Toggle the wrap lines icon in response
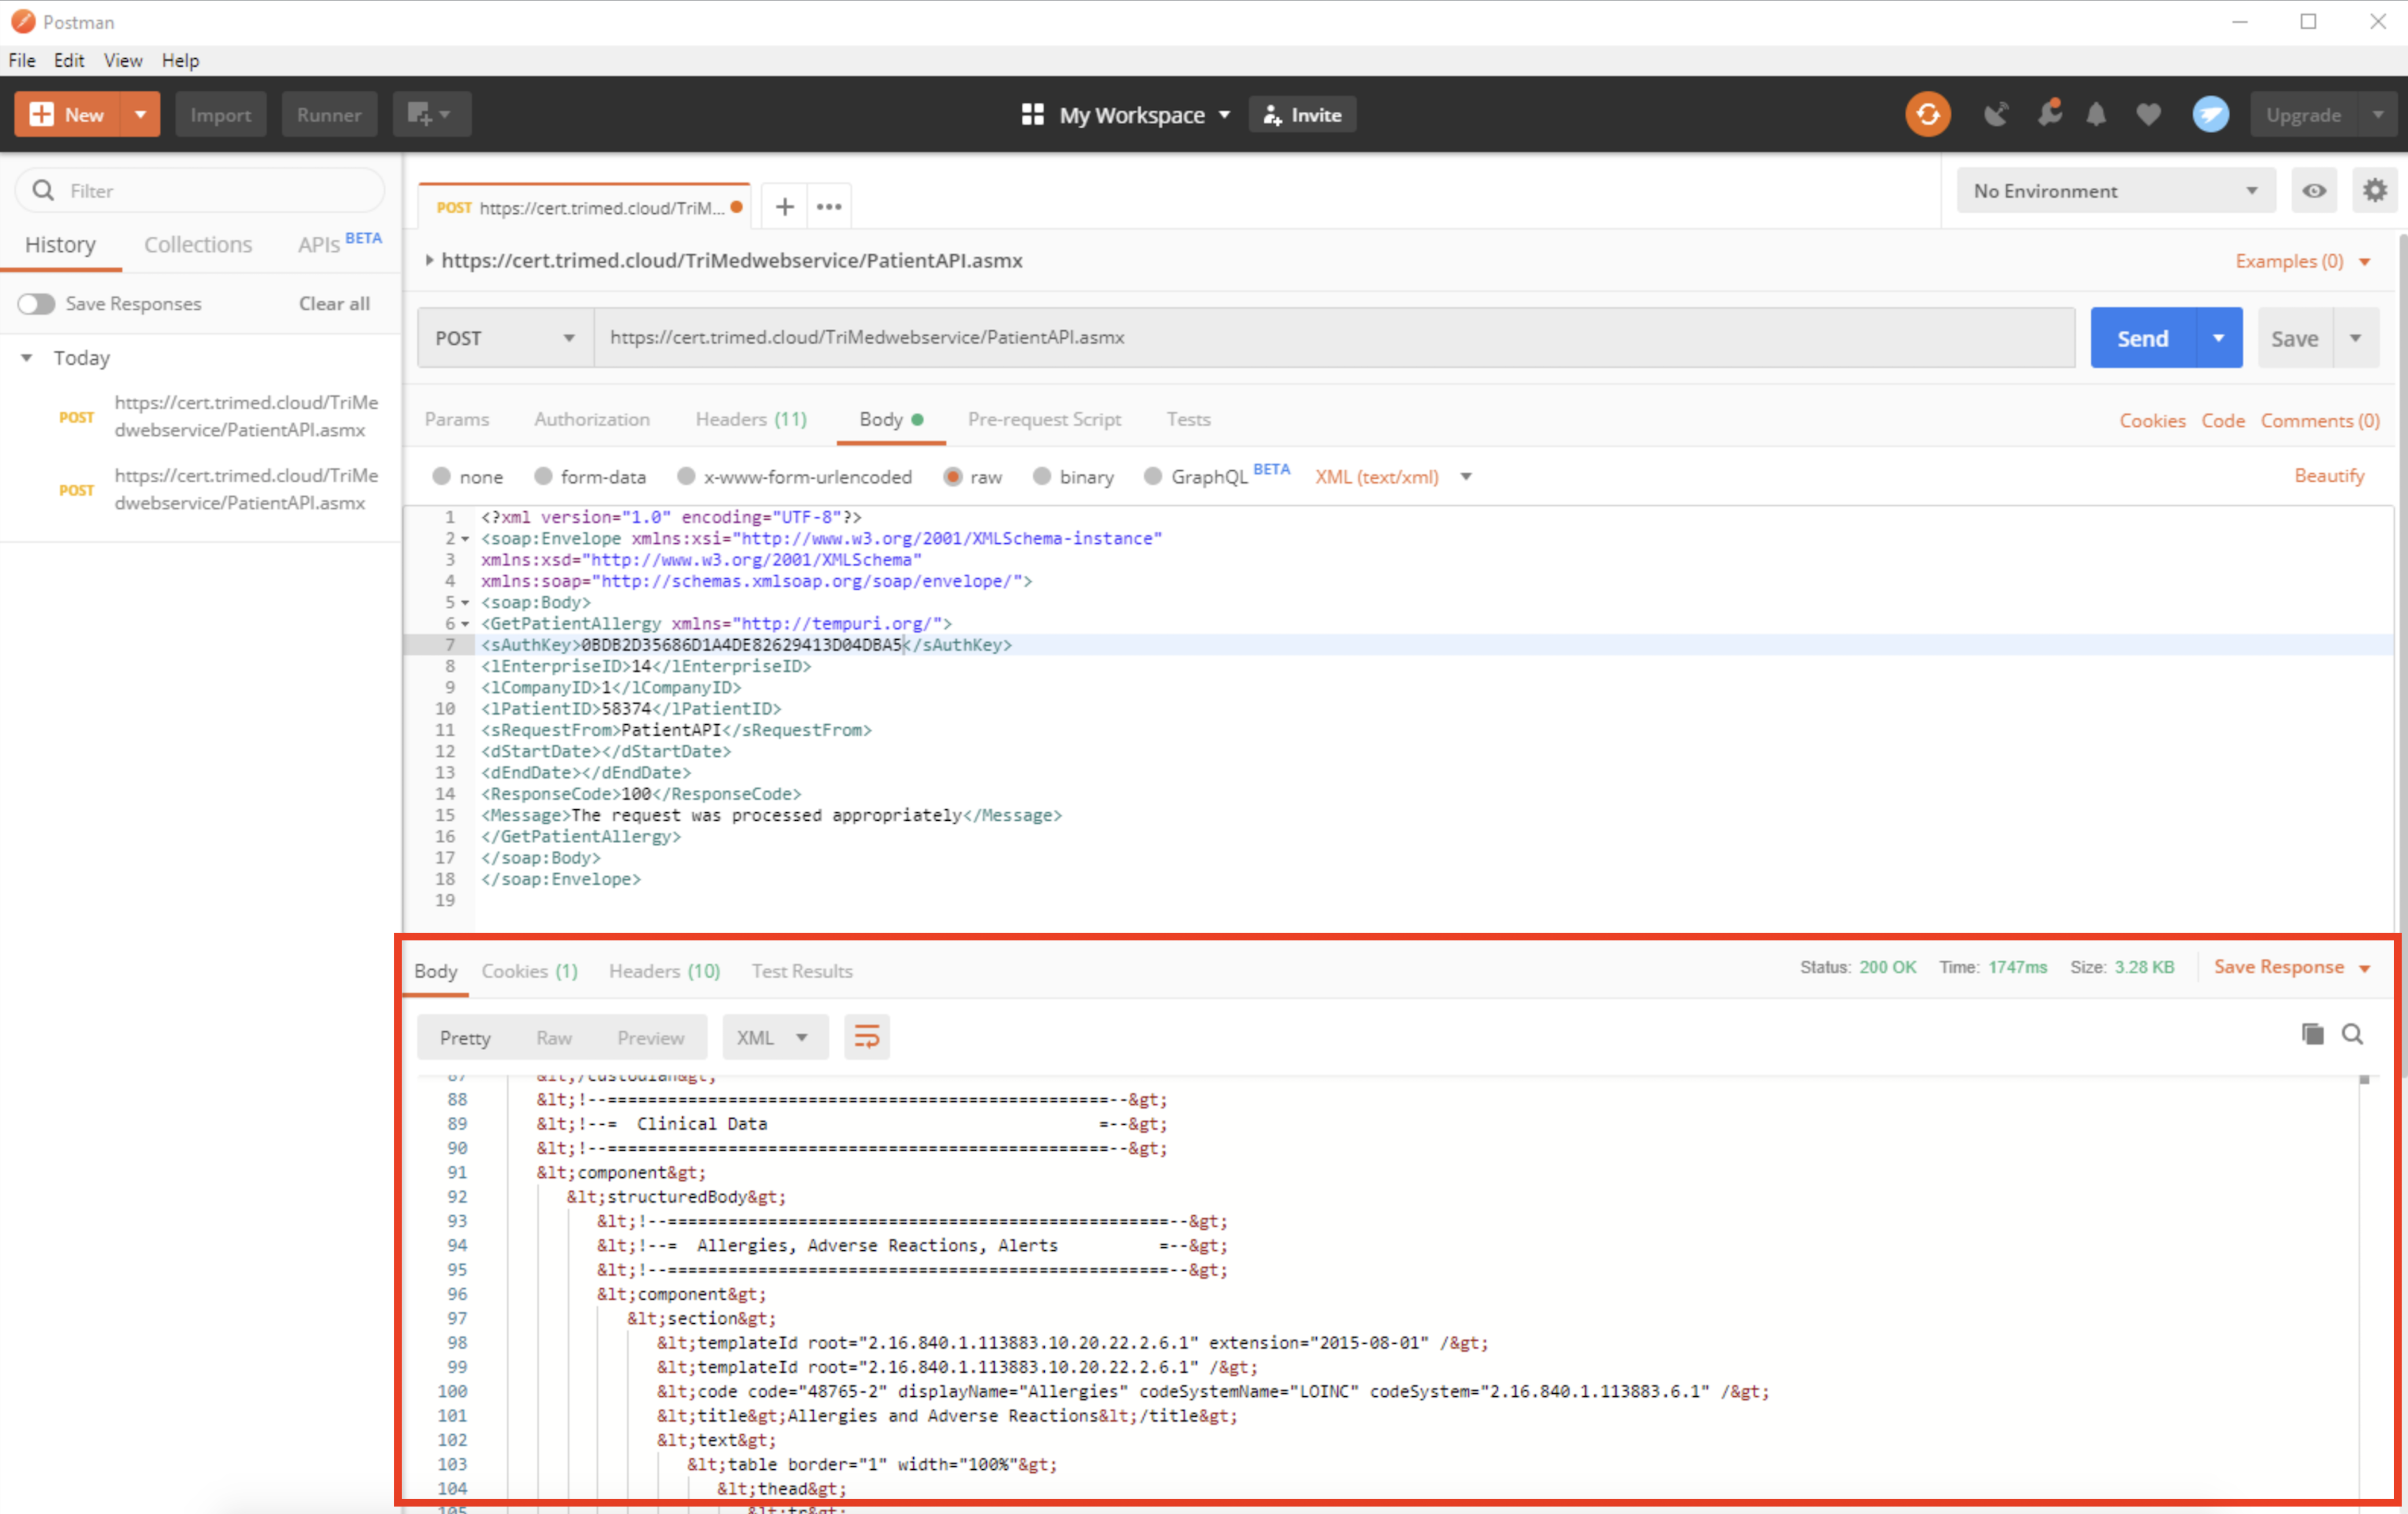 tap(866, 1037)
